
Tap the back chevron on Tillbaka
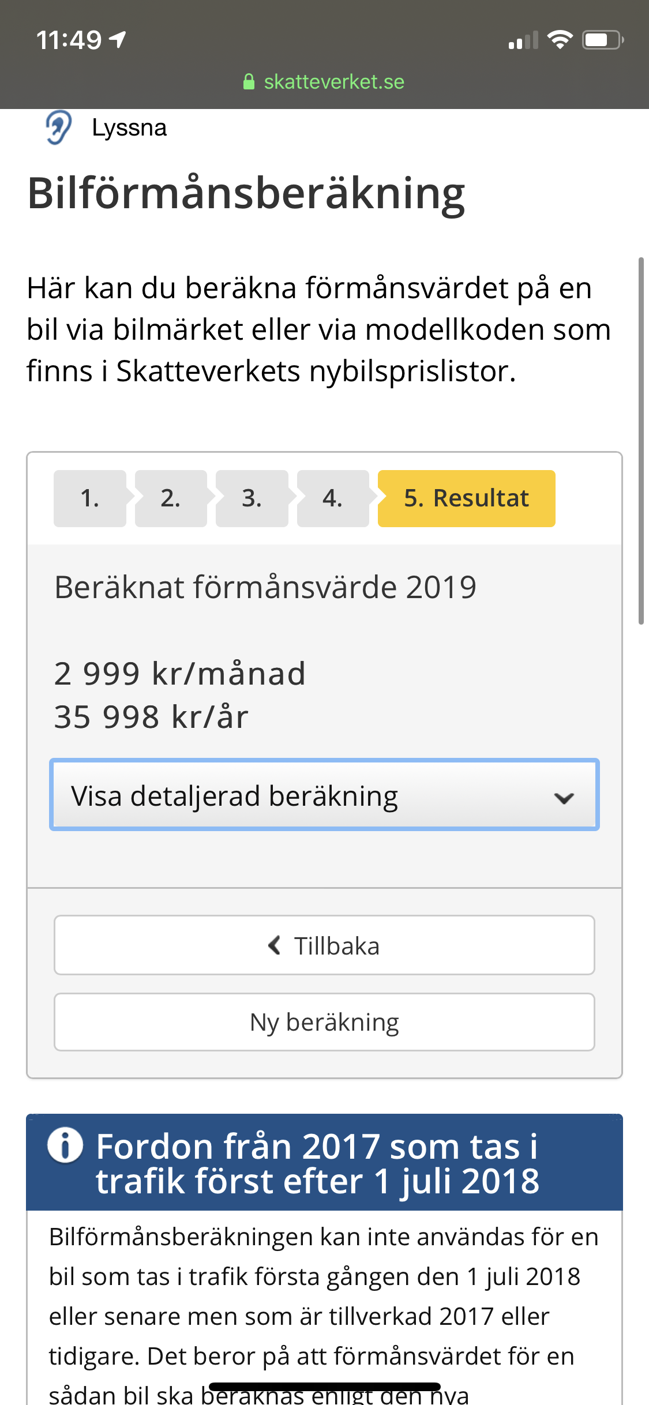click(x=275, y=945)
